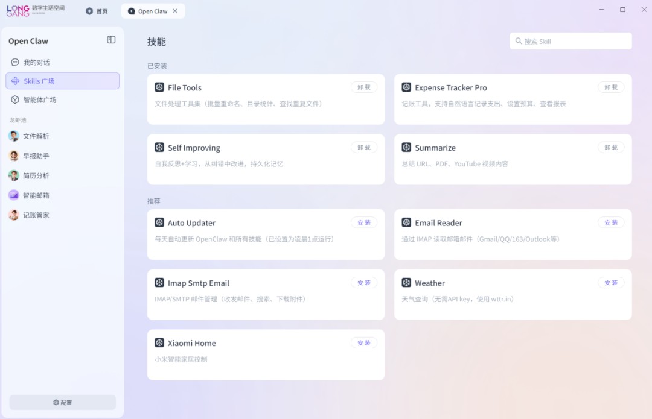Click the Xiaomi Home skill icon
The height and width of the screenshot is (419, 652).
pyautogui.click(x=159, y=343)
